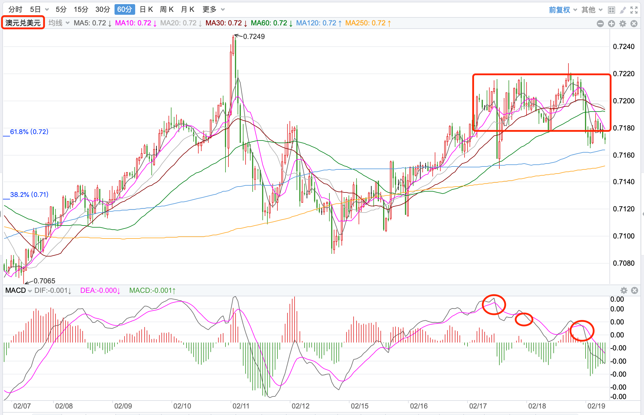
Task: Open MACD indicator settings gear
Action: click(624, 290)
